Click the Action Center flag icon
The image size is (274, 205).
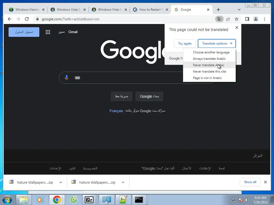(x=241, y=200)
